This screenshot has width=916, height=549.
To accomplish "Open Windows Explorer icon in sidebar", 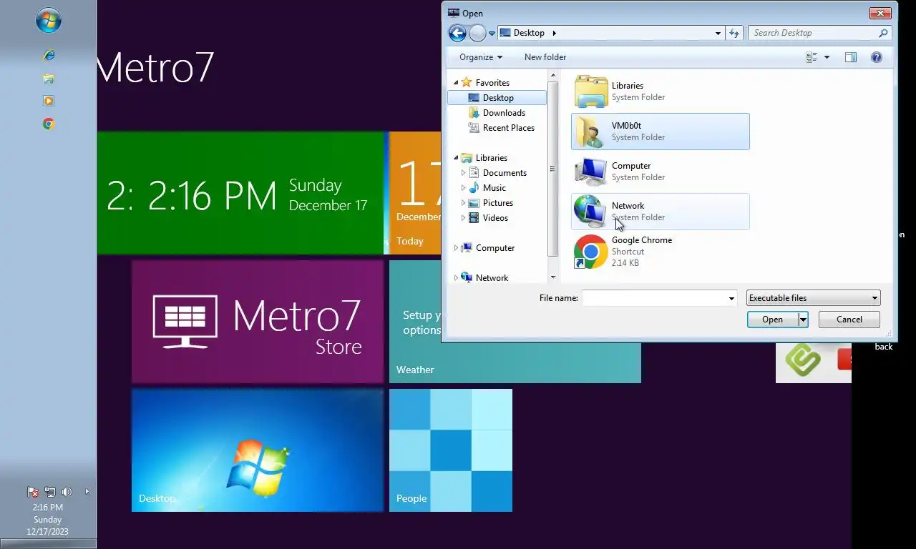I will [x=49, y=78].
